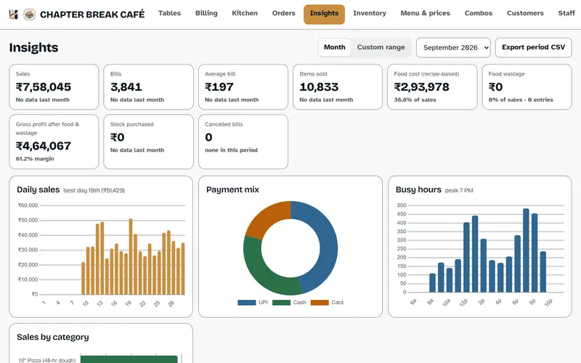Open Menu & prices tab
The width and height of the screenshot is (581, 363).
click(x=425, y=13)
